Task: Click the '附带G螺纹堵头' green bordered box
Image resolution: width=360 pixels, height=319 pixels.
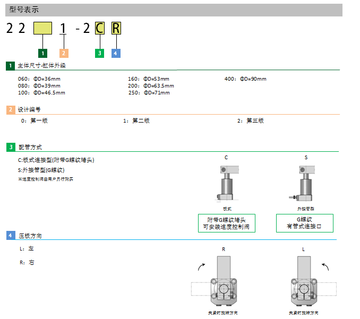Action: (227, 223)
